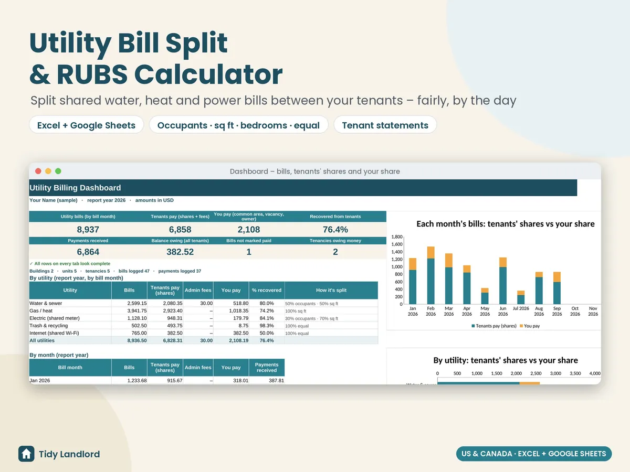Select the You pay value 2,108
Screen dimensions: 630x472
249,230
